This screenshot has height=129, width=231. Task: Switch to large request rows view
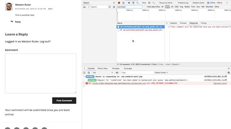tap(149, 3)
